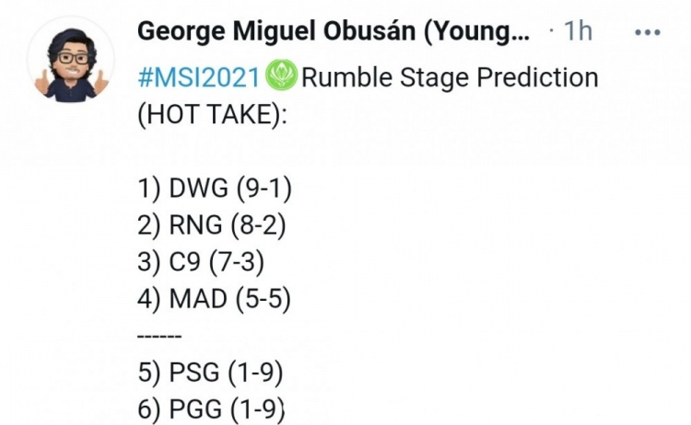Open the tweet's more options menu
The image size is (691, 425).
648,32
